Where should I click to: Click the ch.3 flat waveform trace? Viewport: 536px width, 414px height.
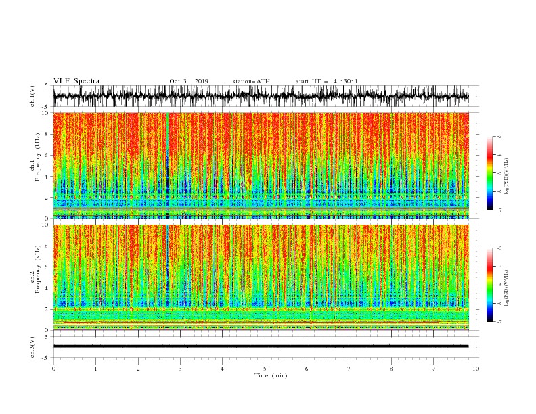pyautogui.click(x=261, y=346)
